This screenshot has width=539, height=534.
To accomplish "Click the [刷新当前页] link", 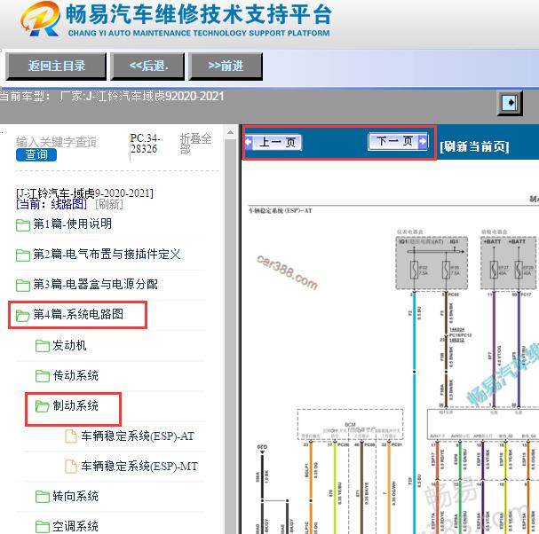I will [x=475, y=146].
